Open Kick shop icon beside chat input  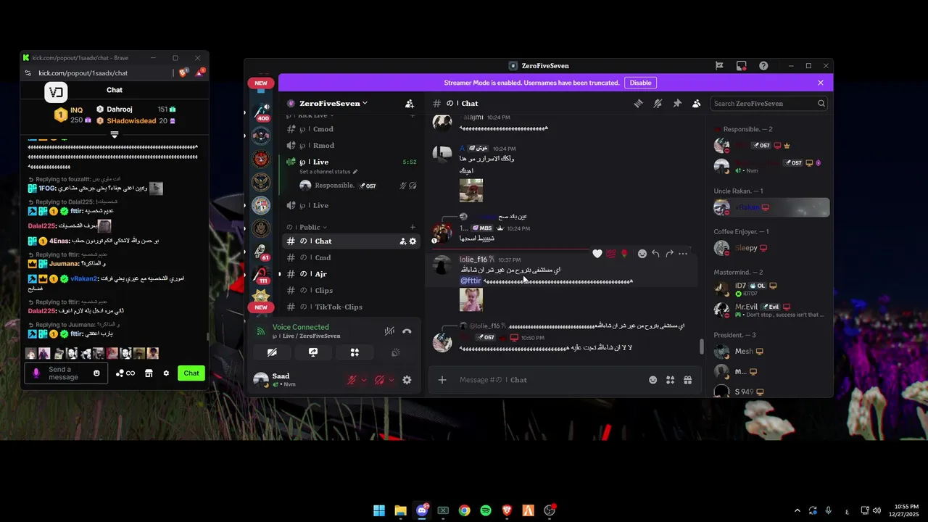149,373
